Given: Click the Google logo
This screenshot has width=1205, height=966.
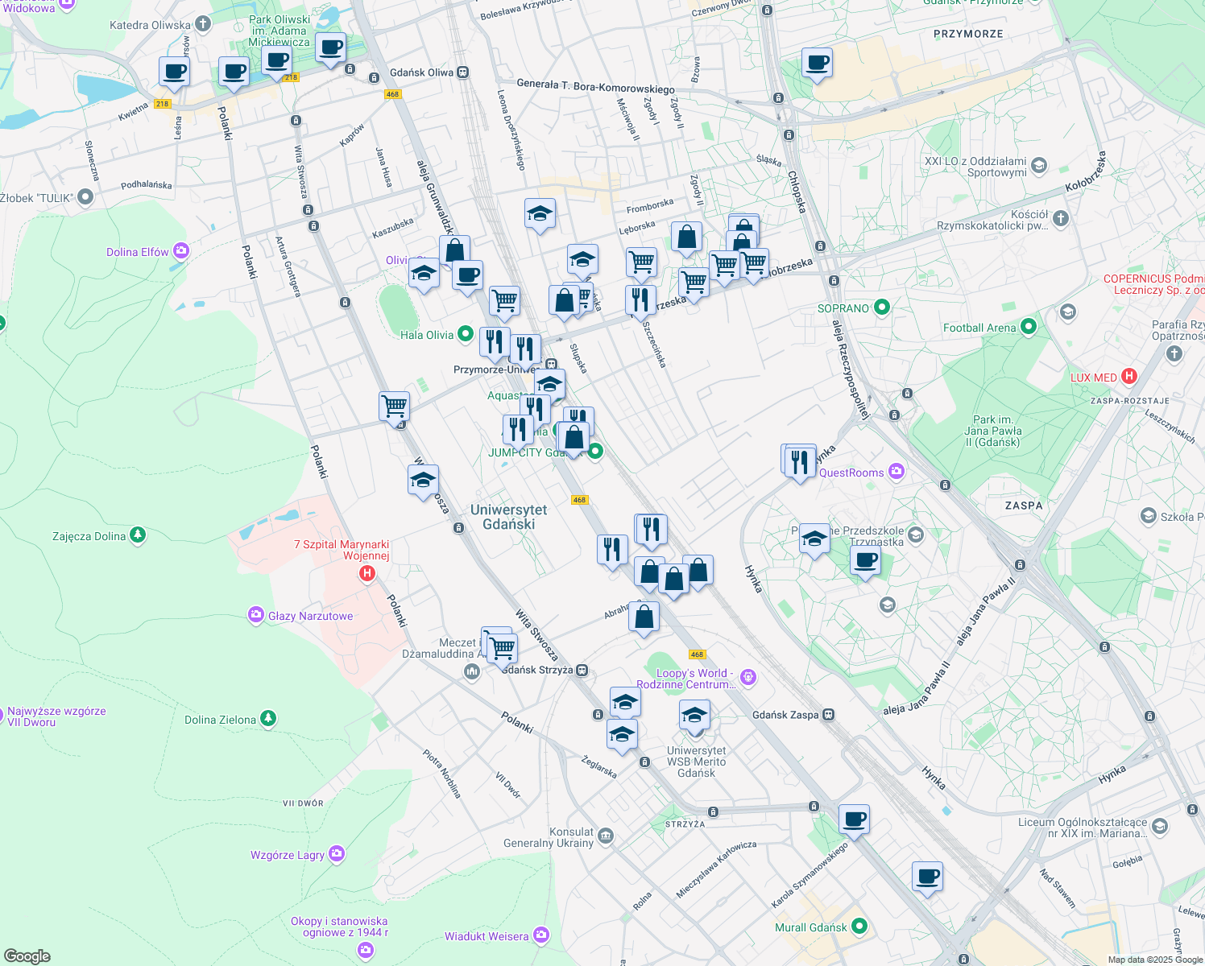Looking at the screenshot, I should (27, 956).
